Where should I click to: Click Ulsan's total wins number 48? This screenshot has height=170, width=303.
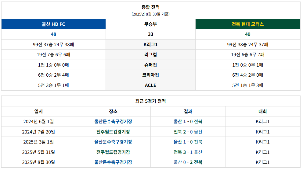coord(53,34)
